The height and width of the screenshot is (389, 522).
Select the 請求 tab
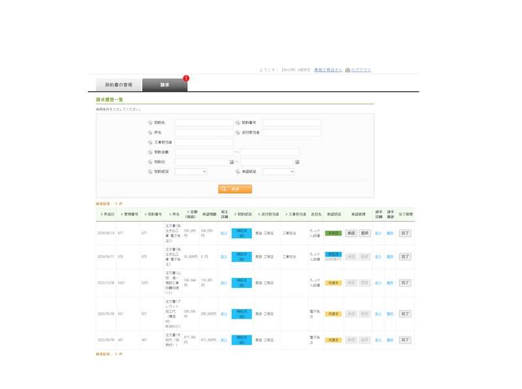(x=164, y=85)
